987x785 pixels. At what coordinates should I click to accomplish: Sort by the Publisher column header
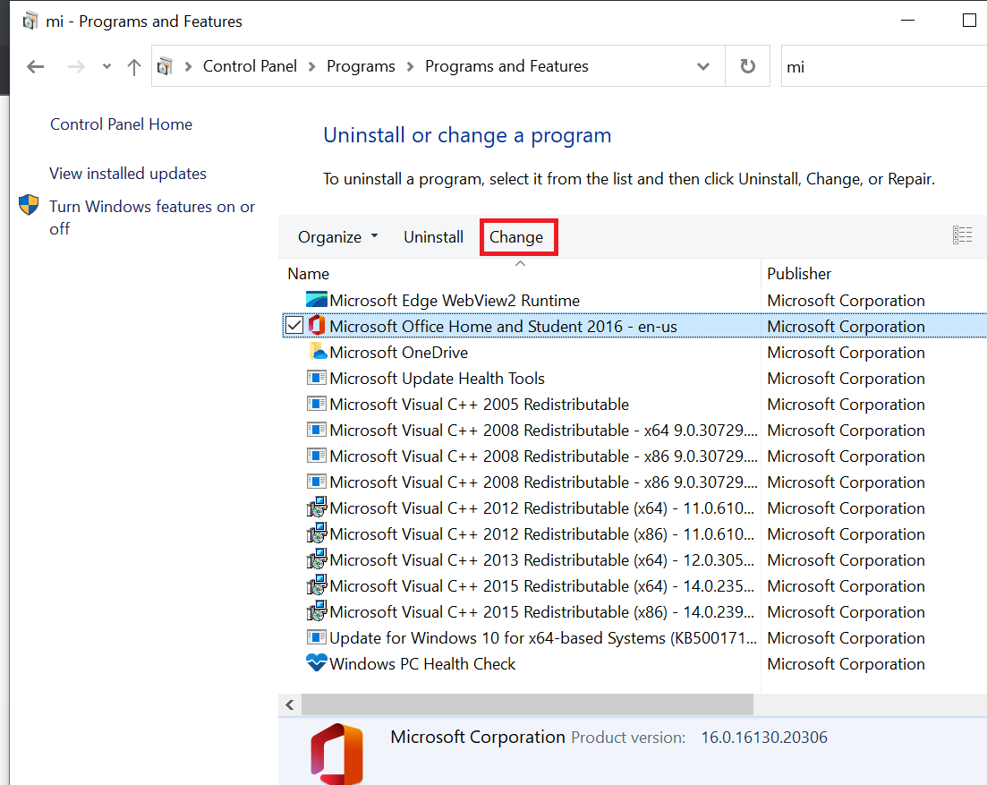point(799,273)
